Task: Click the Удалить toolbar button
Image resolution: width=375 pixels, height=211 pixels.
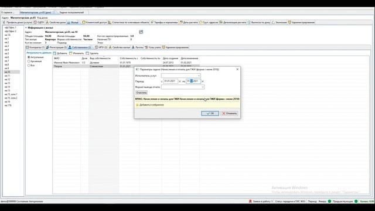Action: 92,53
